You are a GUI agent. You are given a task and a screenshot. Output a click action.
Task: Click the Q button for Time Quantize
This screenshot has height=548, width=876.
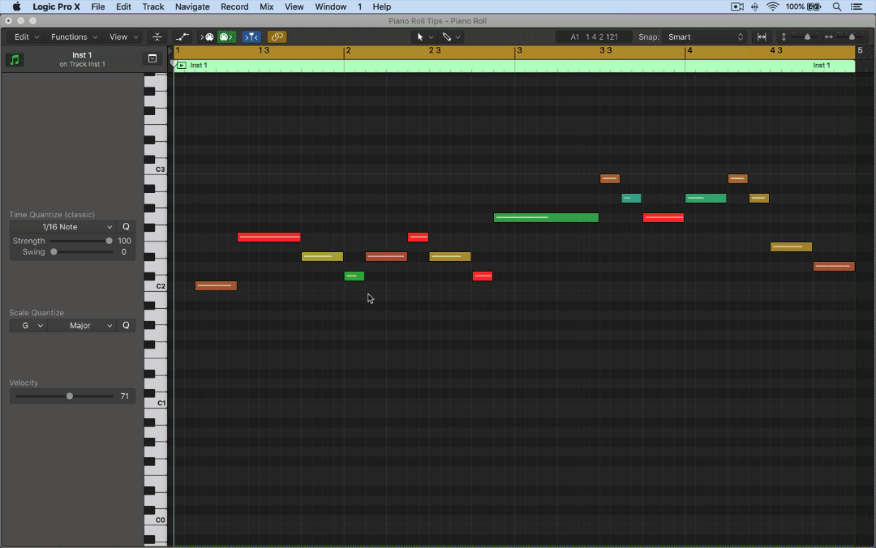pos(126,227)
